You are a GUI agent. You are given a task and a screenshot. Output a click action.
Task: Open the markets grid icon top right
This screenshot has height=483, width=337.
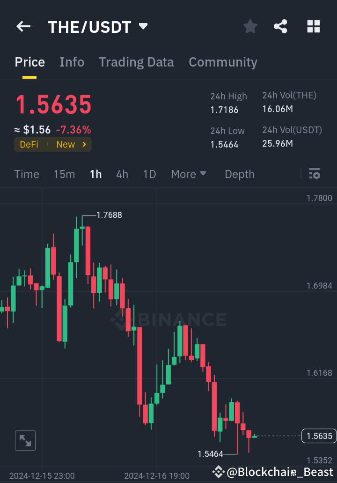point(313,26)
